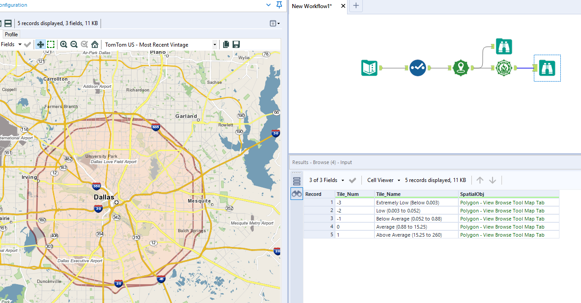The image size is (581, 303).
Task: Select the green Create Points tool
Action: pyautogui.click(x=461, y=68)
